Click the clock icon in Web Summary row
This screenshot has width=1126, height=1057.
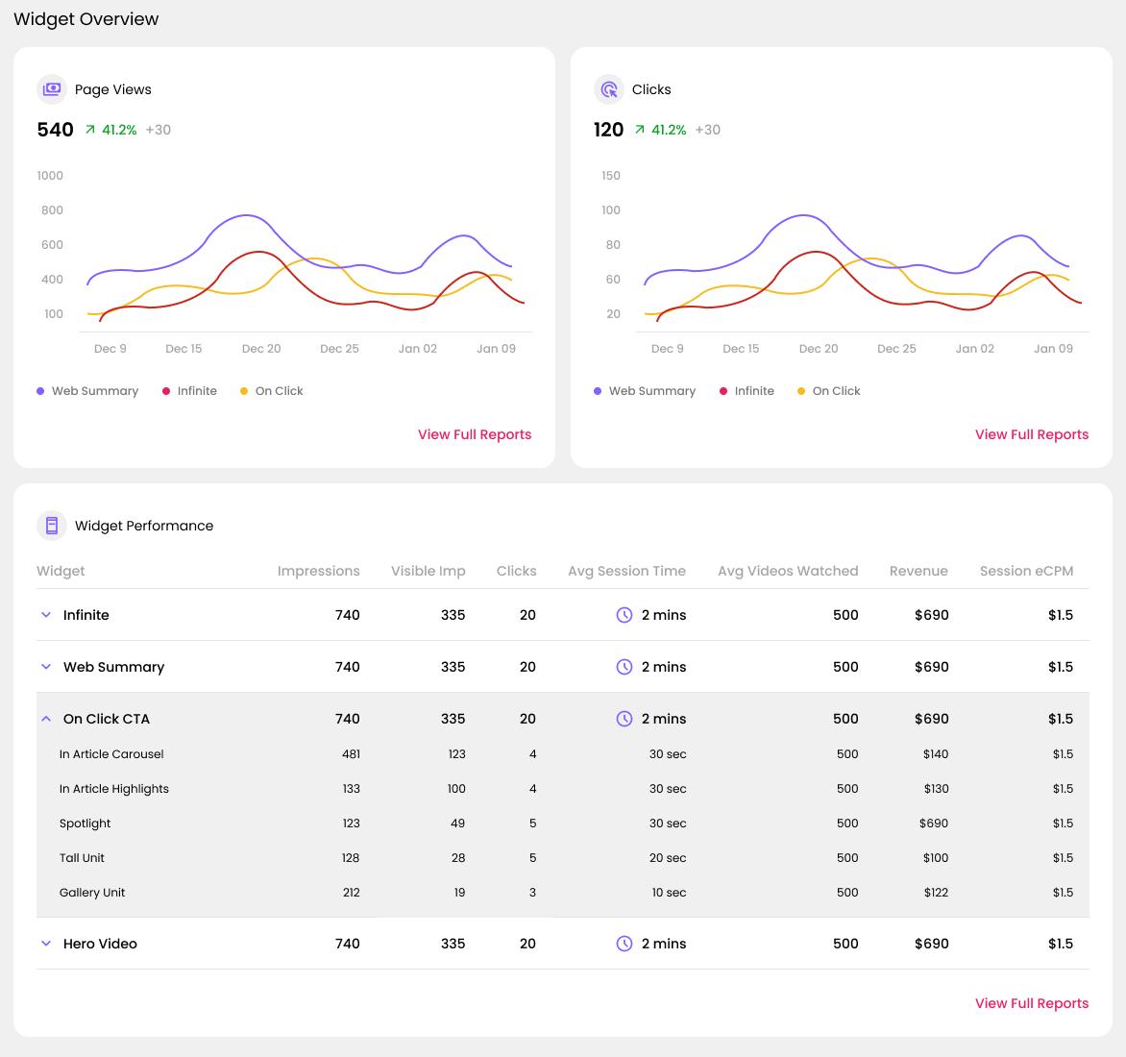tap(624, 666)
